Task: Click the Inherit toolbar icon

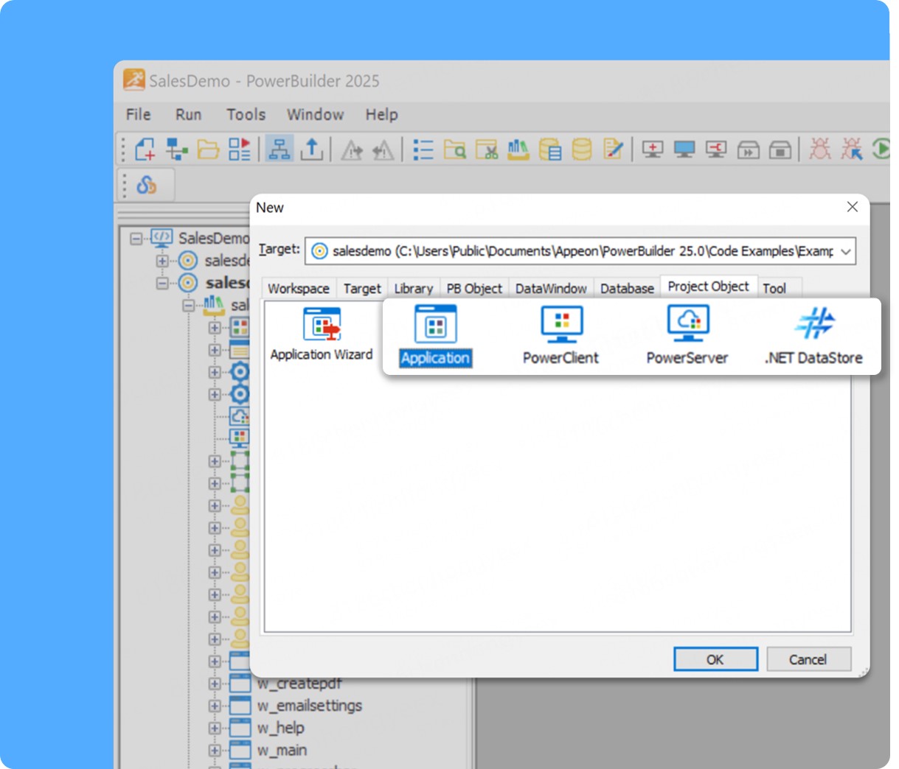Action: pos(176,149)
